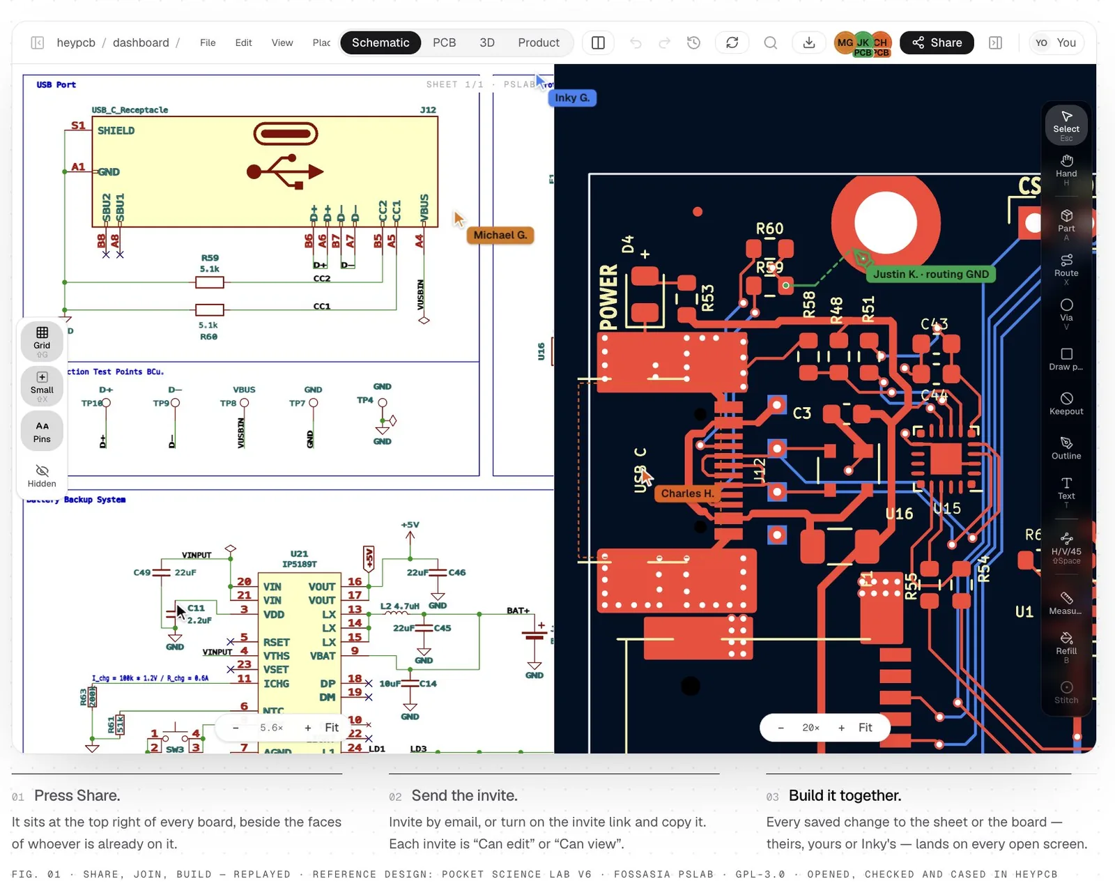Viewport: 1115px width, 888px height.
Task: Zoom out the PCB view with minus
Action: [780, 728]
